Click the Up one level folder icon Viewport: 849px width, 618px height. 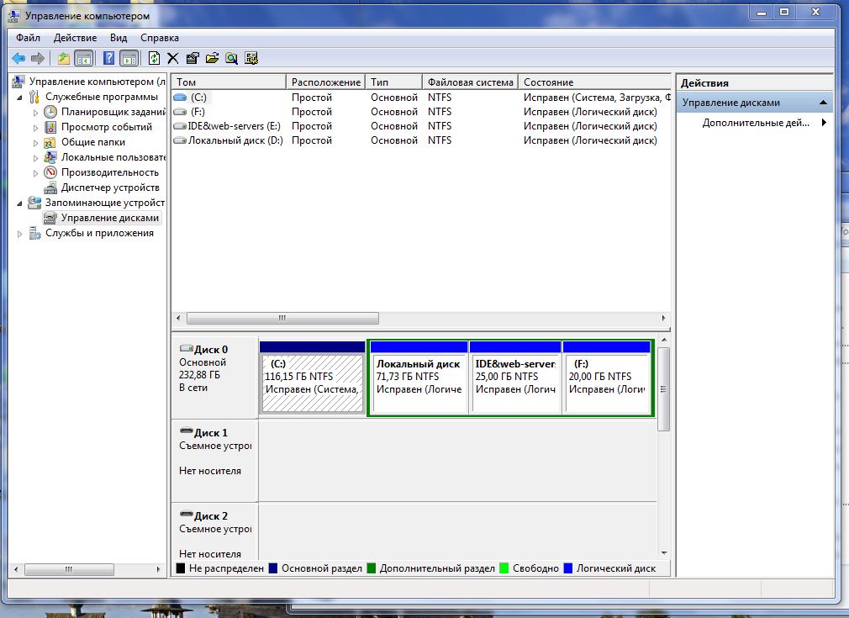click(x=63, y=58)
